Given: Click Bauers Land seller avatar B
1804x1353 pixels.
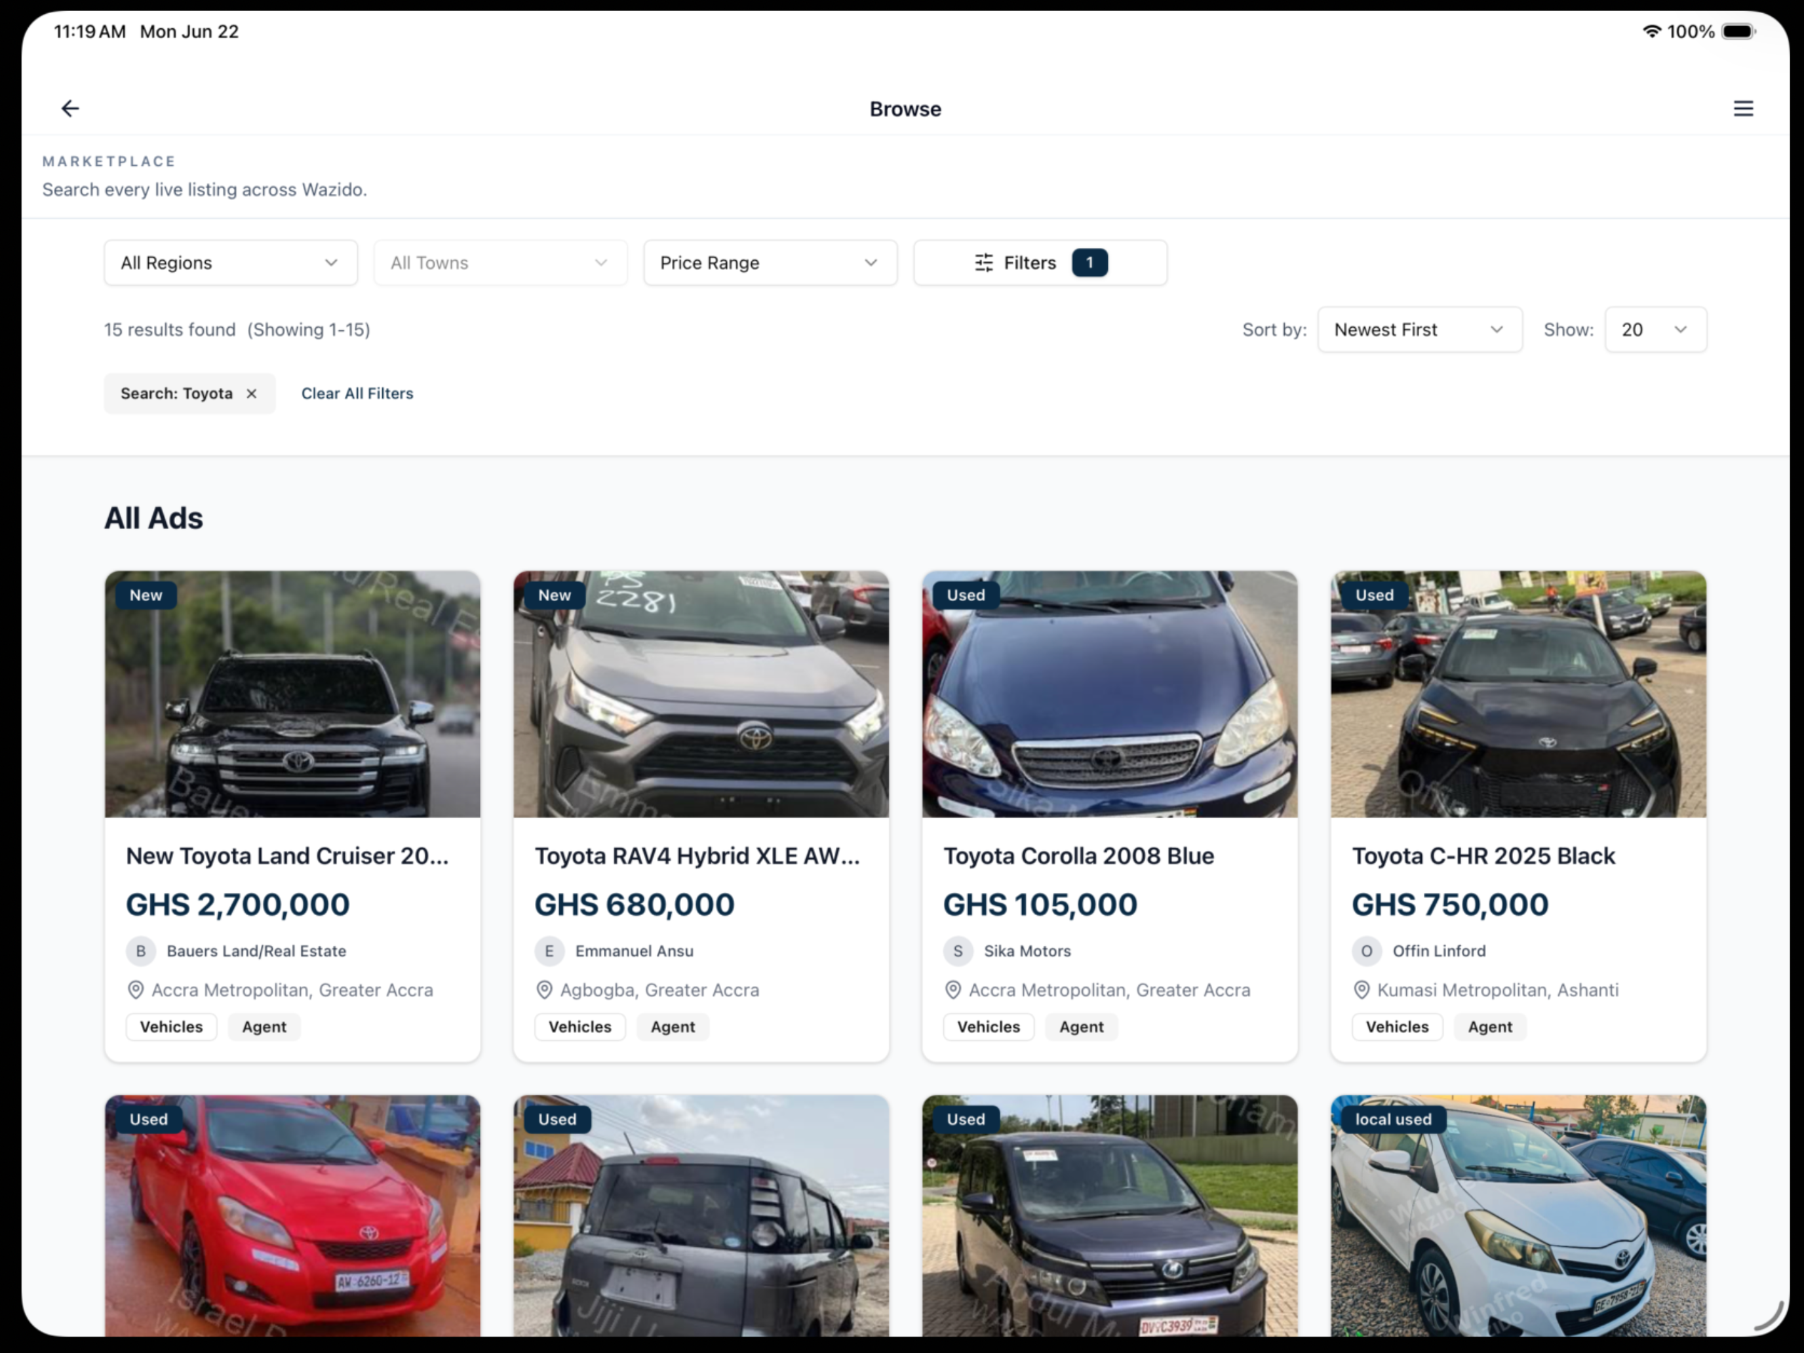Looking at the screenshot, I should click(141, 951).
